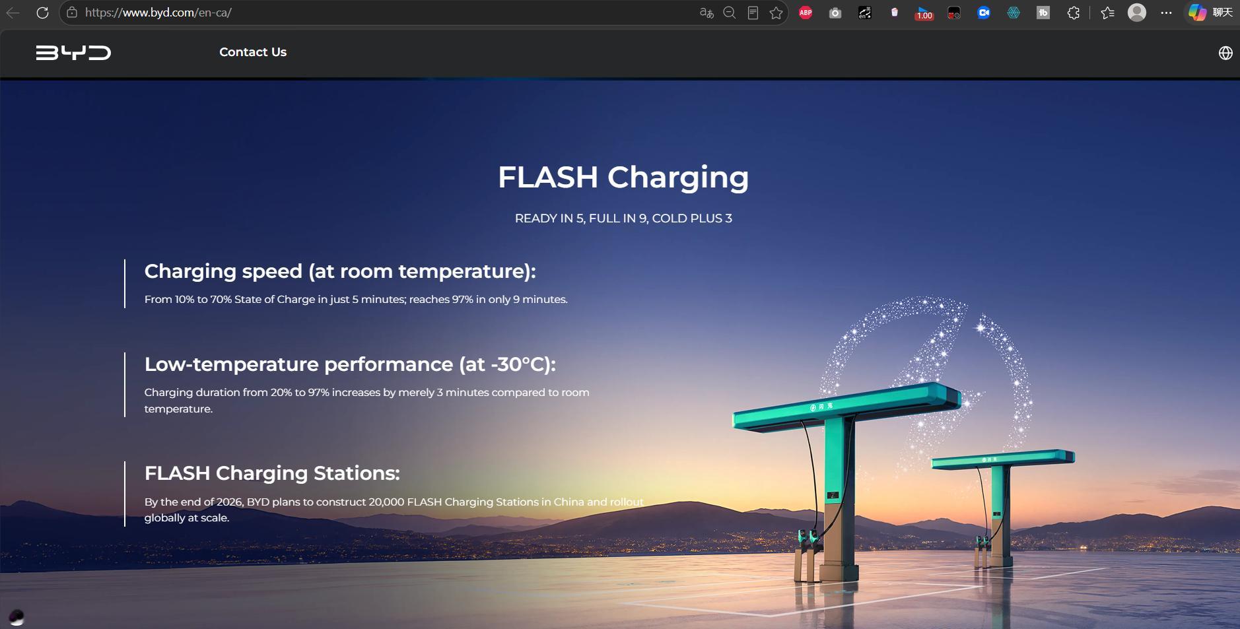Add this page to favorites
The width and height of the screenshot is (1240, 629).
776,13
